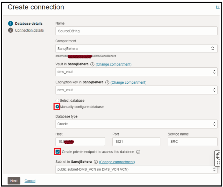Screen dimensions: 223x187
Task: Click info icon next to Vault label
Action: [92, 64]
